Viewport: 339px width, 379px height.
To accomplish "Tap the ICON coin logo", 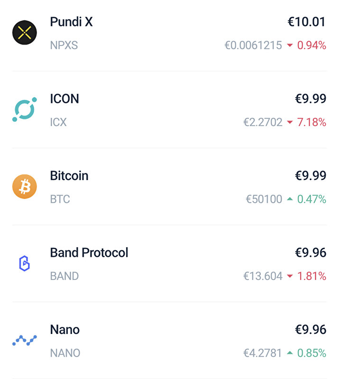I will [x=25, y=109].
